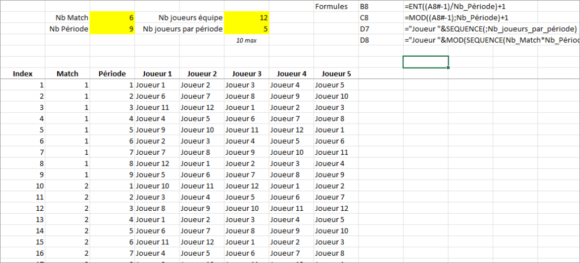Click the Nb joueurs par période value 5
Viewport: 580px width, 263px height.
(x=247, y=29)
